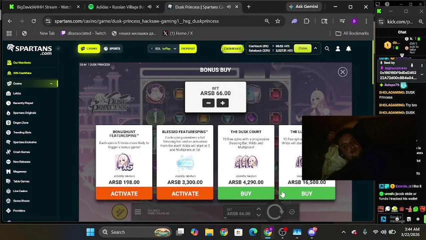This screenshot has width=426, height=240.
Task: Open the site search magnifier icon
Action: coord(327,49)
